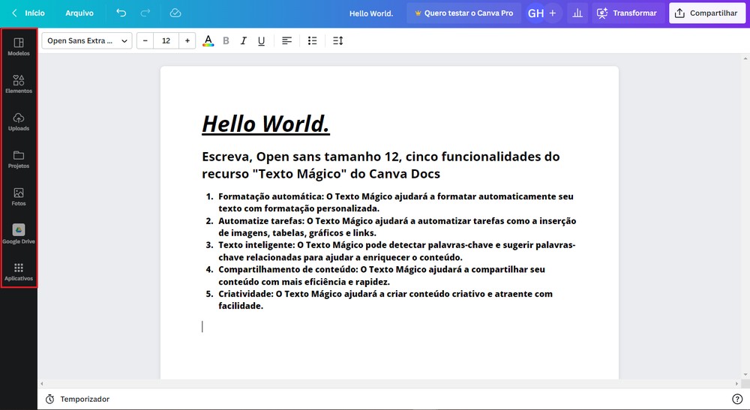This screenshot has width=750, height=410.
Task: Click the font size field showing 12
Action: click(x=166, y=40)
